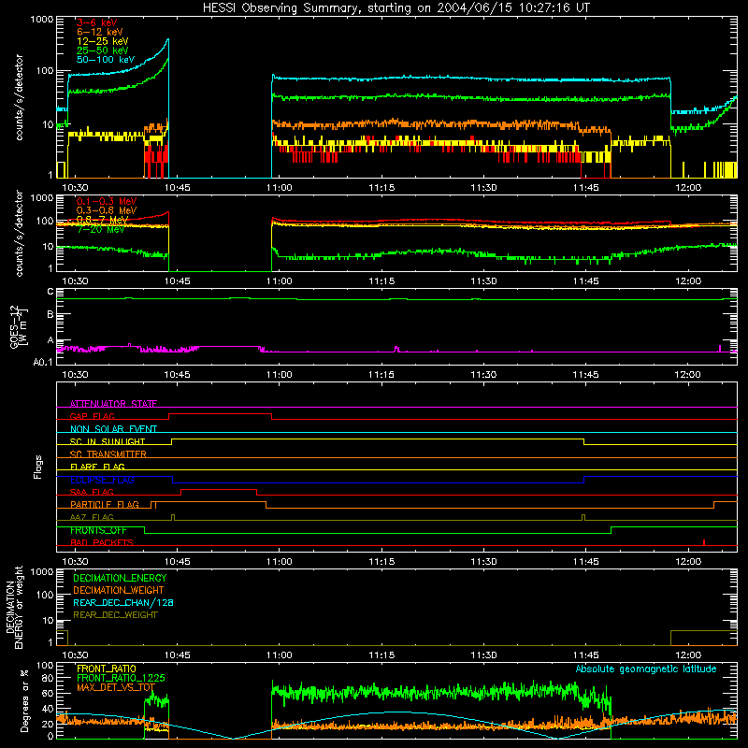This screenshot has width=748, height=748.
Task: Click the MAX_DET_VS_TOT legend label
Action: click(116, 687)
